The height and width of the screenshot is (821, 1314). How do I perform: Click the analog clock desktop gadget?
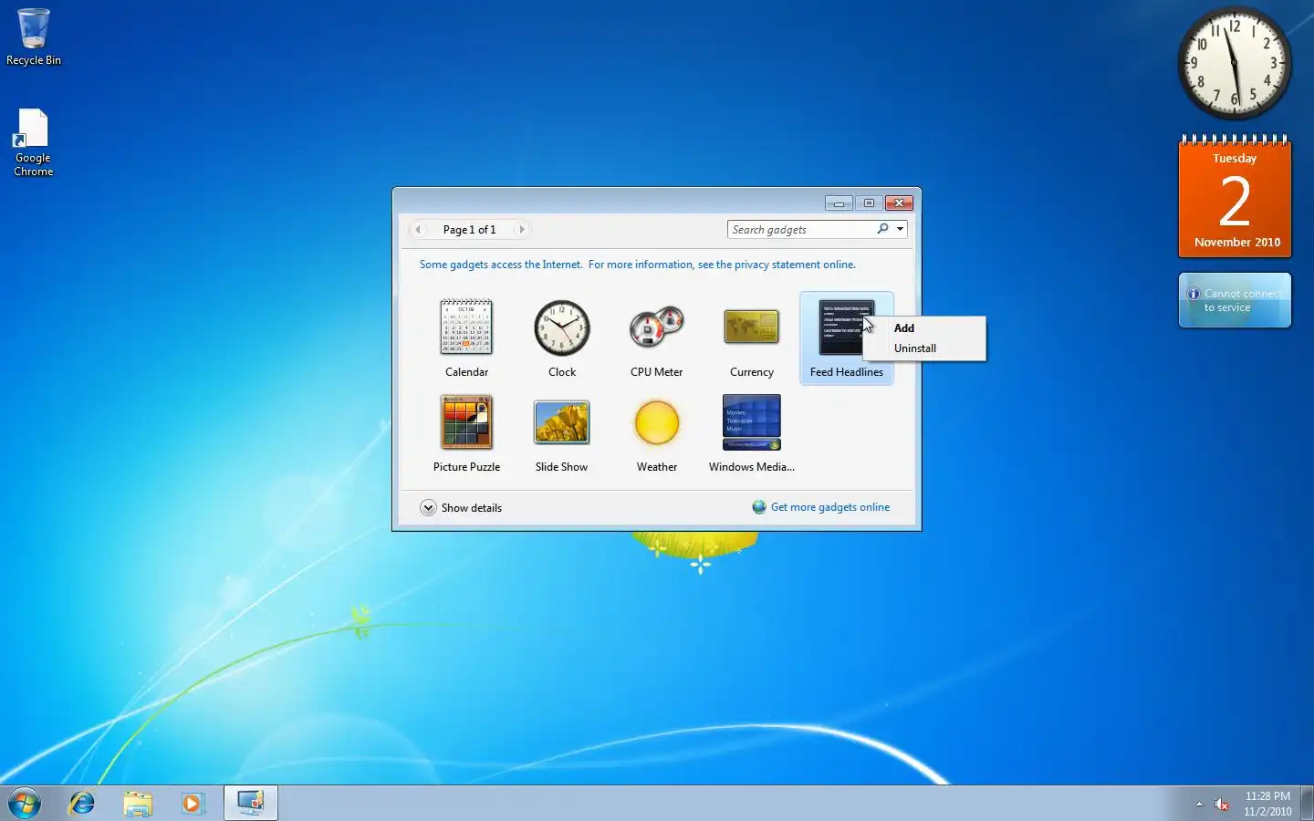(x=1235, y=63)
